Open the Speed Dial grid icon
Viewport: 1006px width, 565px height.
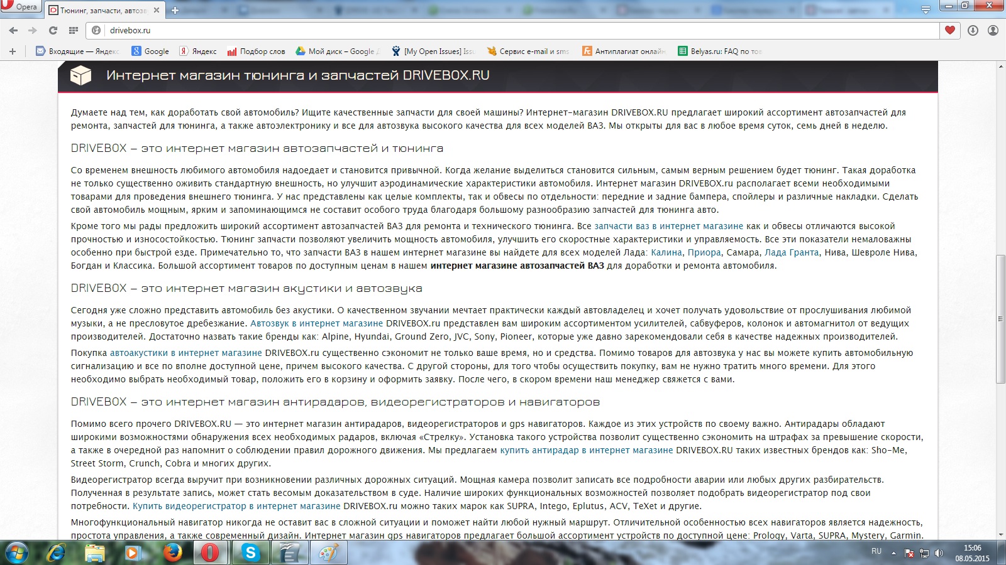point(74,30)
